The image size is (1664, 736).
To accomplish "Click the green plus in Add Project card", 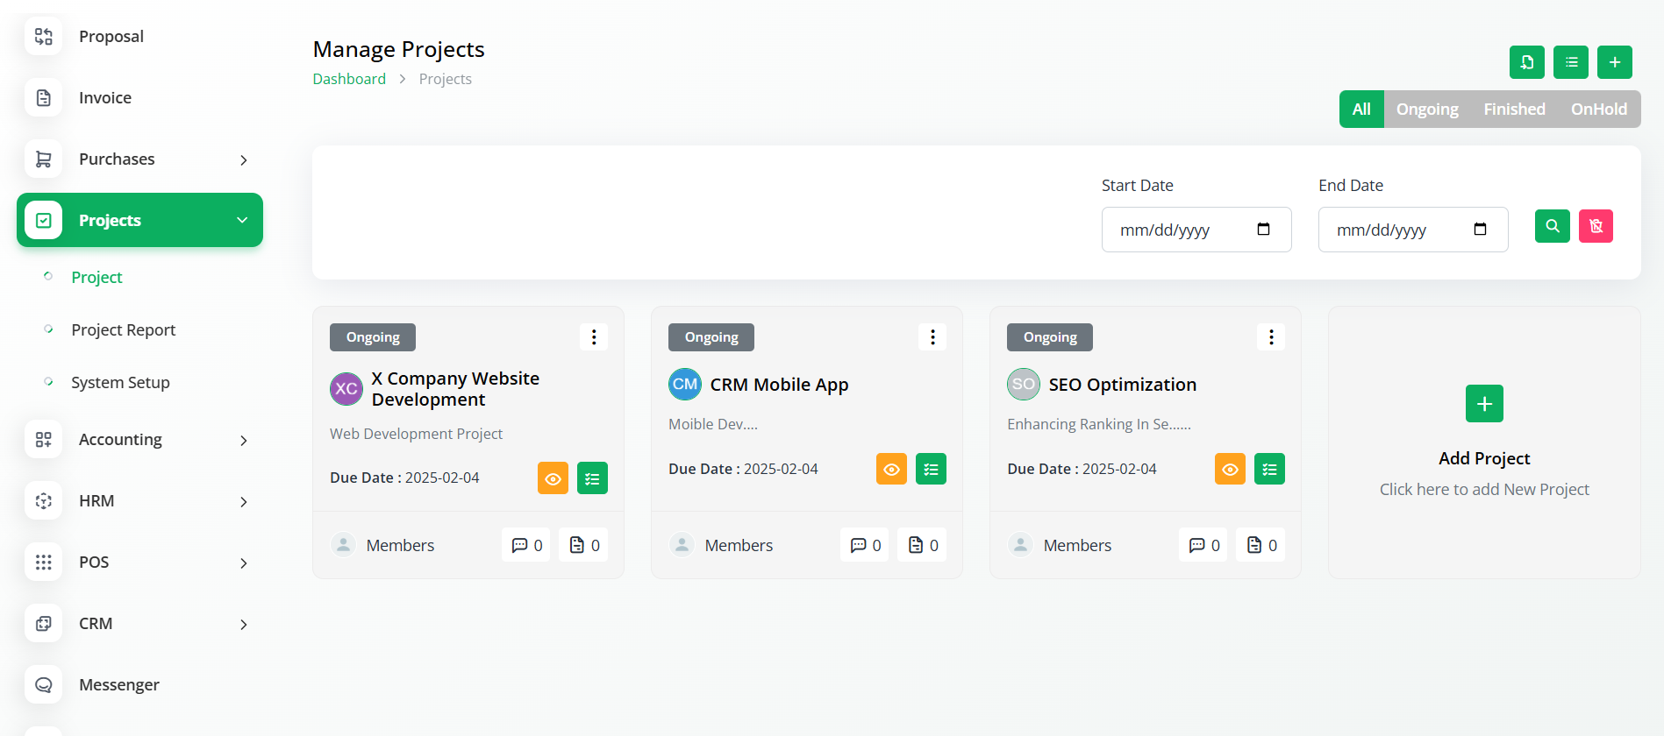I will pos(1484,403).
